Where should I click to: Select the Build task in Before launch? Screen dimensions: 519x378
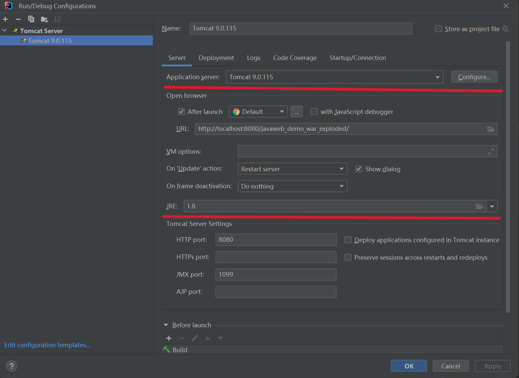pos(333,350)
